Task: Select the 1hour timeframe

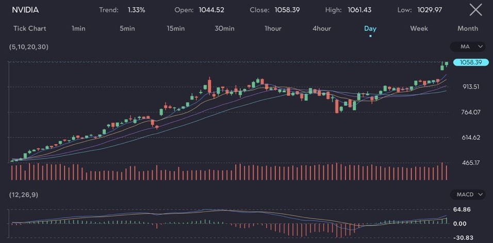Action: click(x=273, y=28)
